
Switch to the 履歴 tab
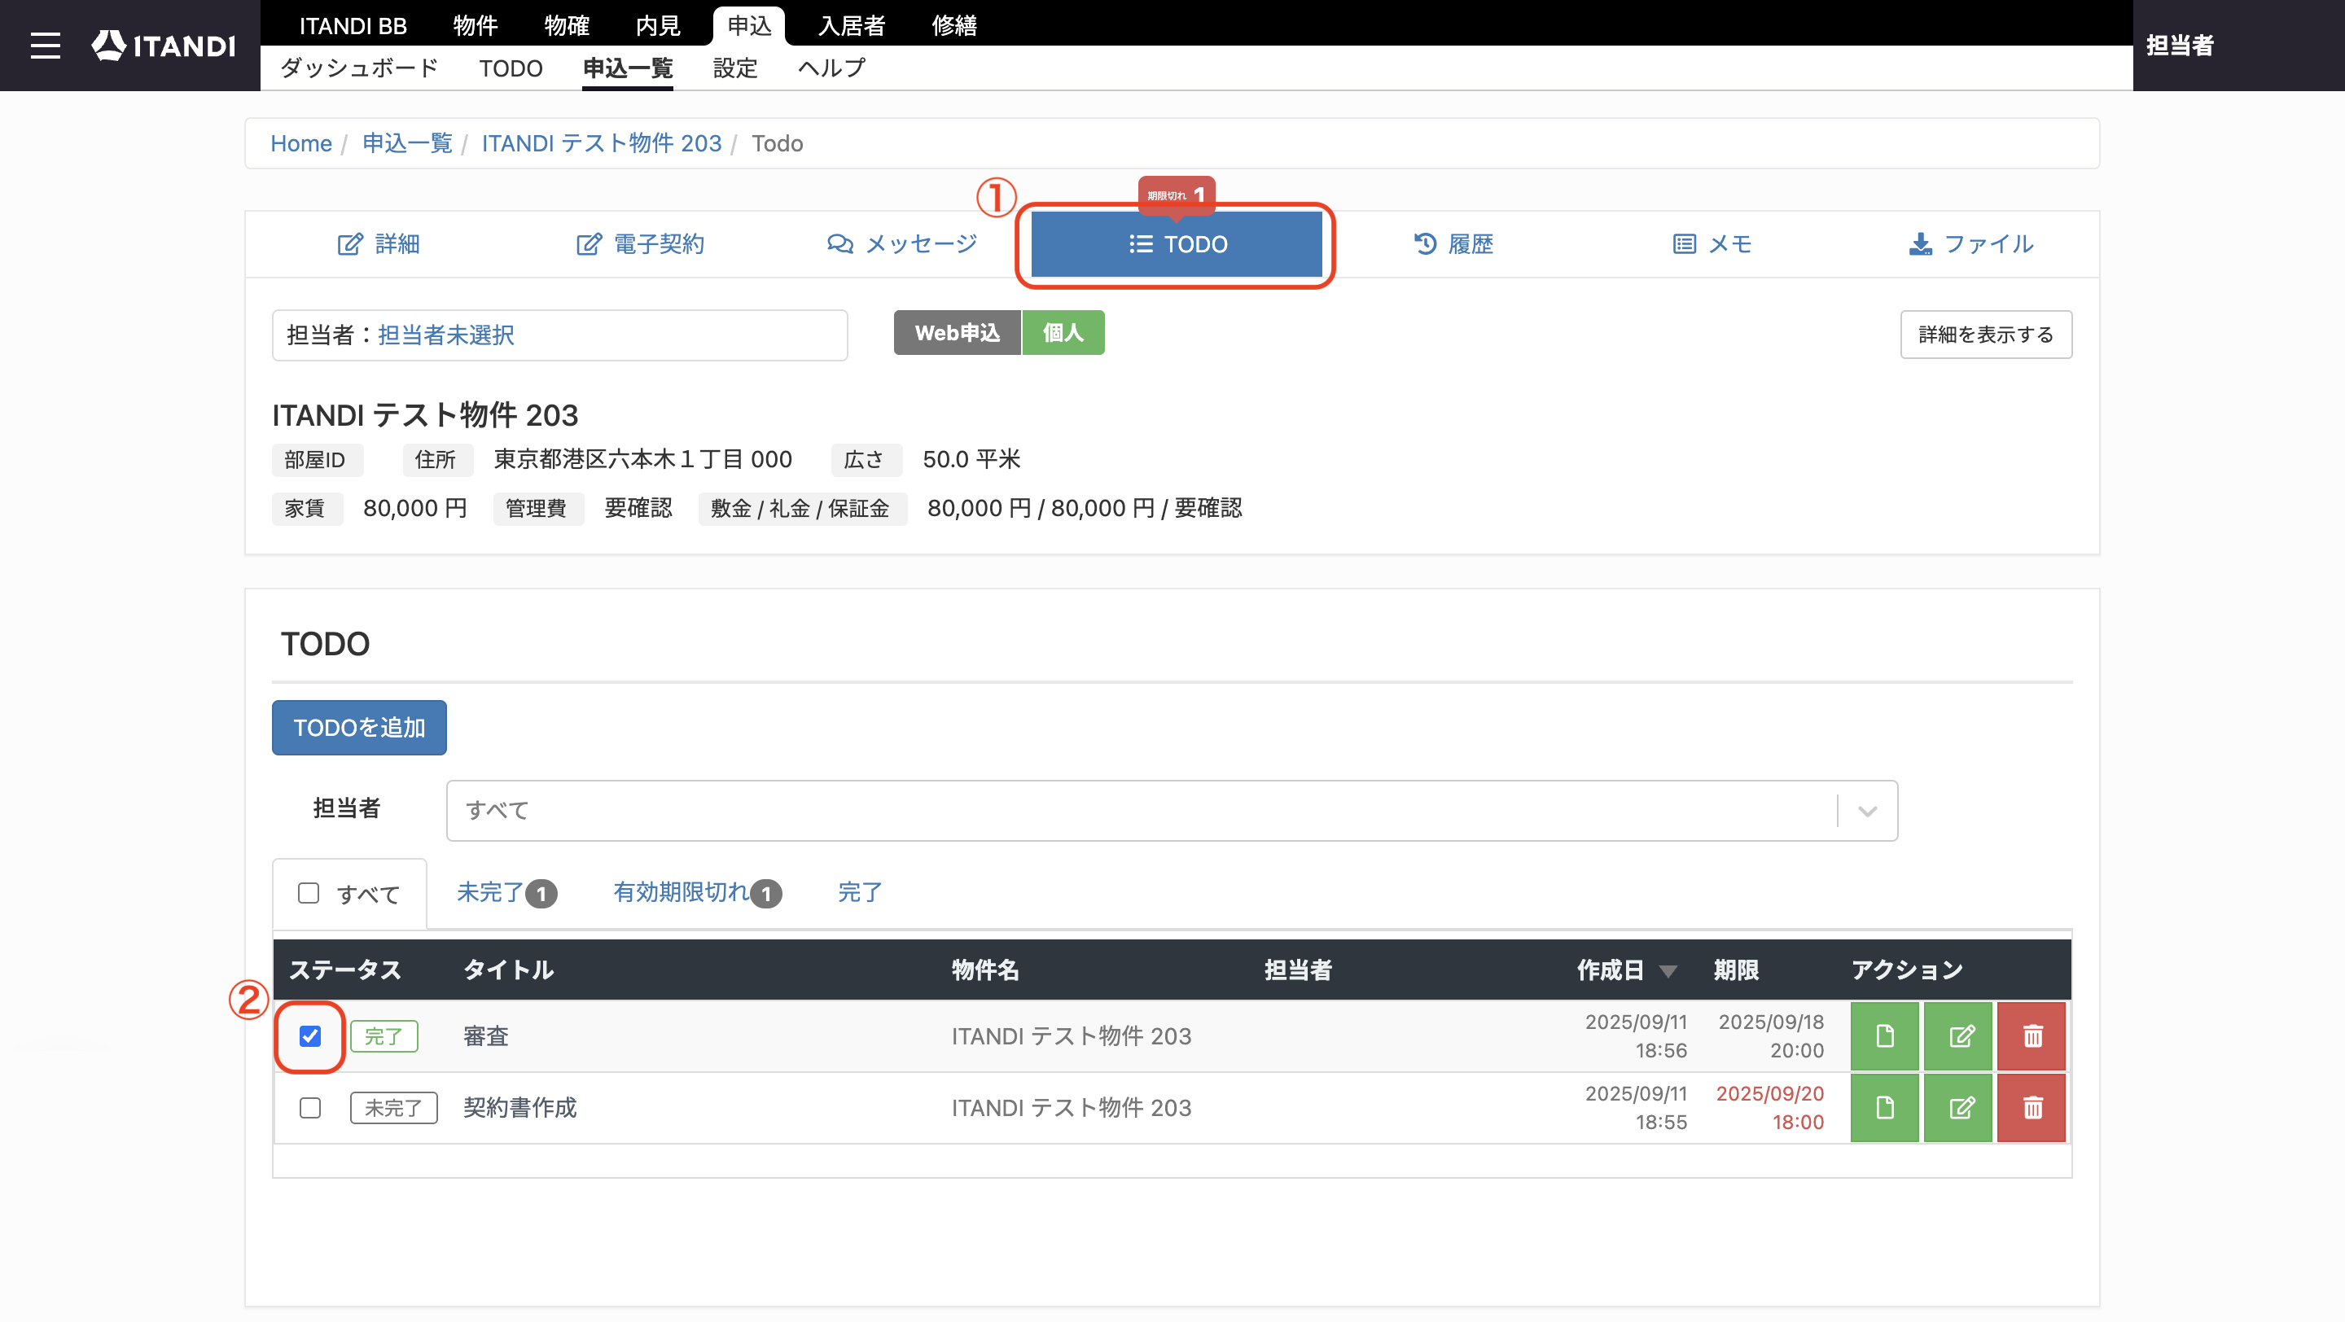1453,244
